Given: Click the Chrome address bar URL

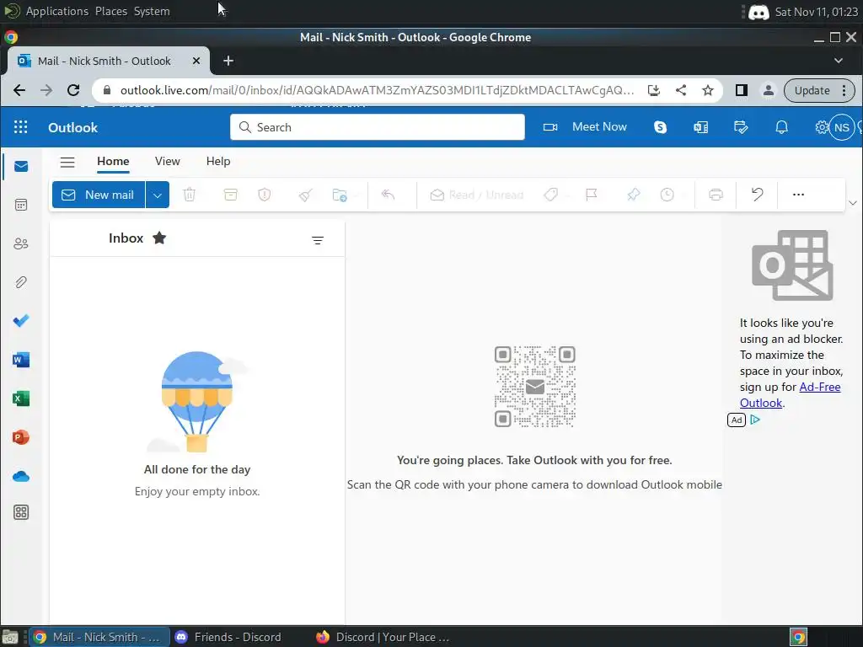Looking at the screenshot, I should tap(377, 90).
